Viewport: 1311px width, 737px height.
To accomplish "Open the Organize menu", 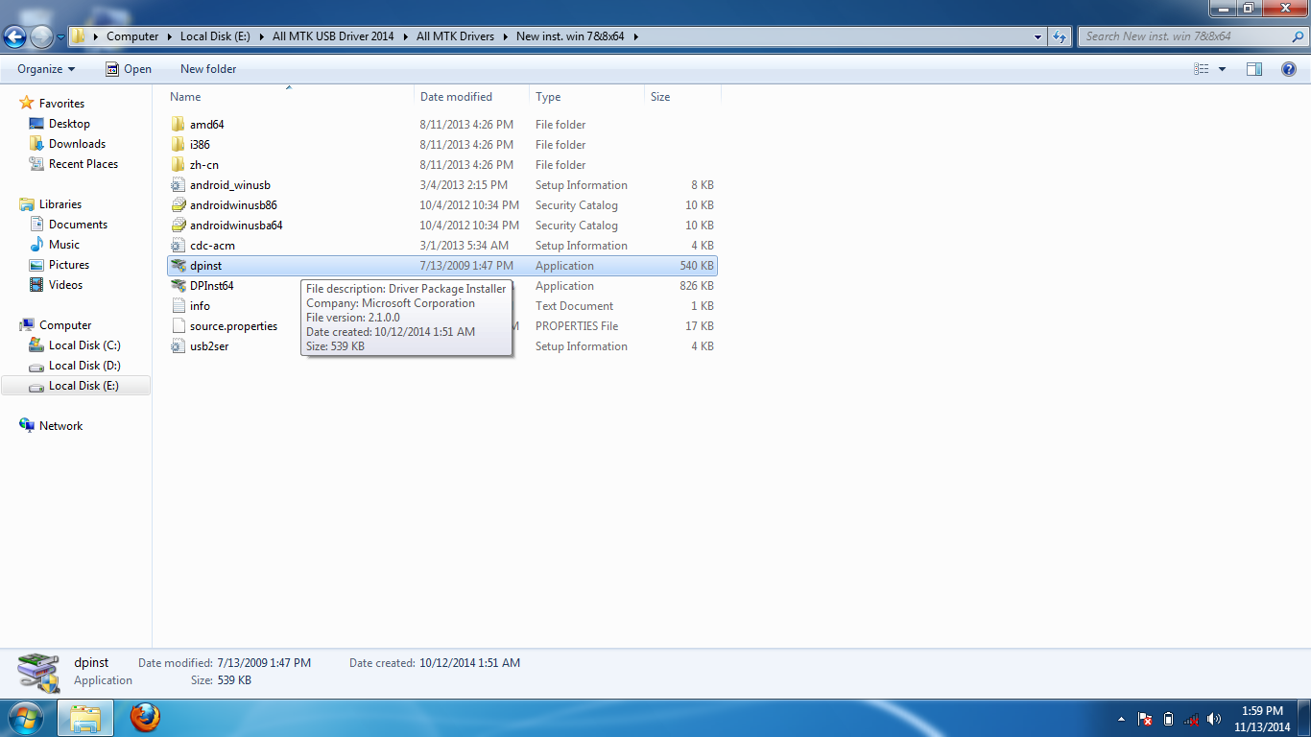I will click(46, 69).
